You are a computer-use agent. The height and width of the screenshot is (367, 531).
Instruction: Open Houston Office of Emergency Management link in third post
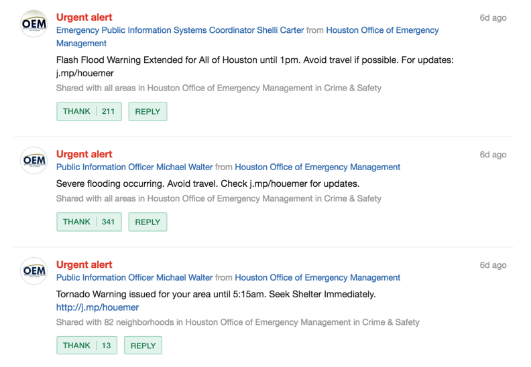[x=318, y=278]
